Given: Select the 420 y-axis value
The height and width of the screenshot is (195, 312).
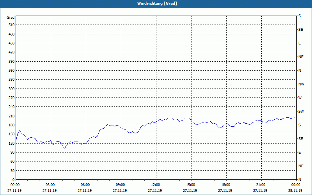Looking at the screenshot, I should (12, 52).
